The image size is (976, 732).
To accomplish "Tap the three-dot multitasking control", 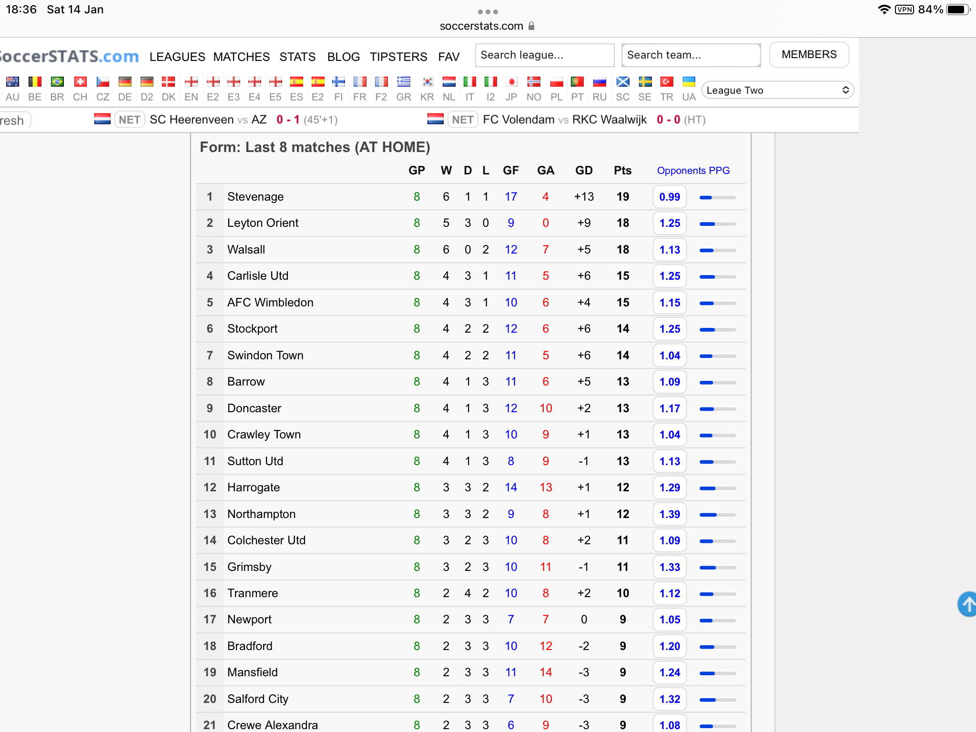I will point(488,11).
